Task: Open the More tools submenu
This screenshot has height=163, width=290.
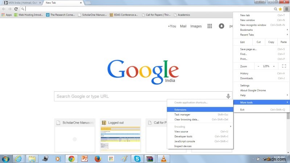Action: click(261, 103)
